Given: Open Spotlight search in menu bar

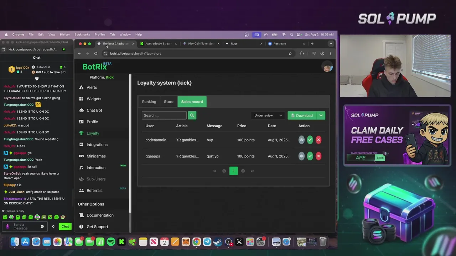Looking at the screenshot, I should pos(292,34).
